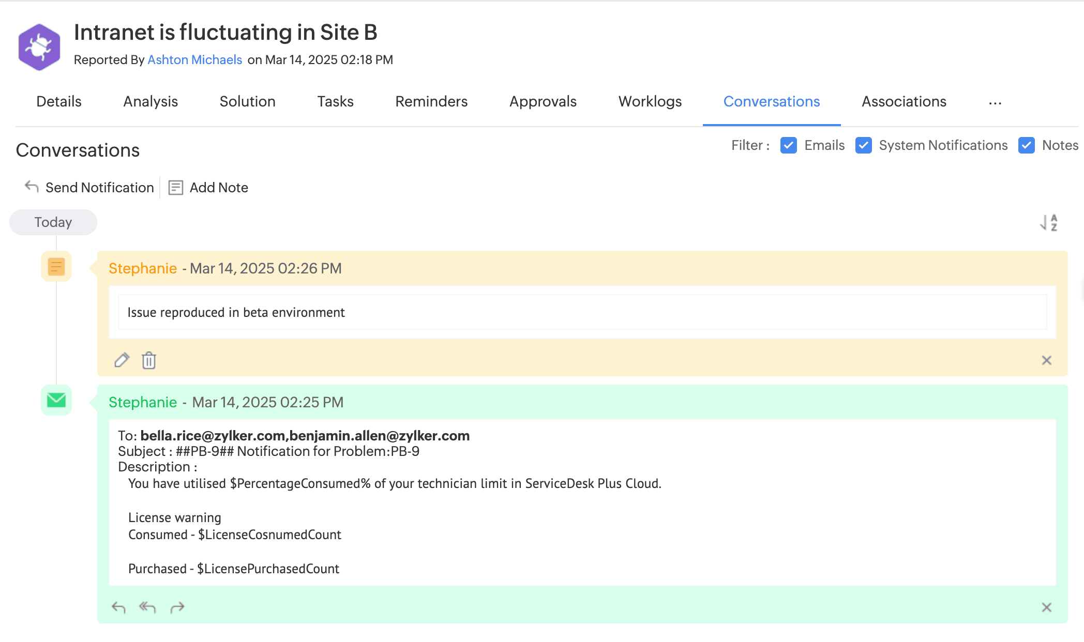Collapse the email conversation with X
Screen dimensions: 1084x642
point(1046,607)
